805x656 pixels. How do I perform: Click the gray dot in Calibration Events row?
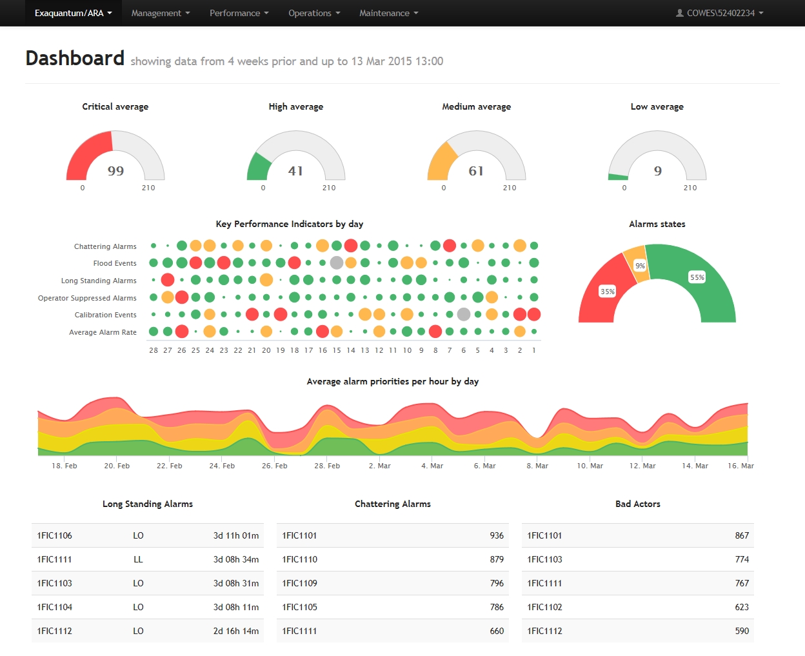tap(463, 314)
